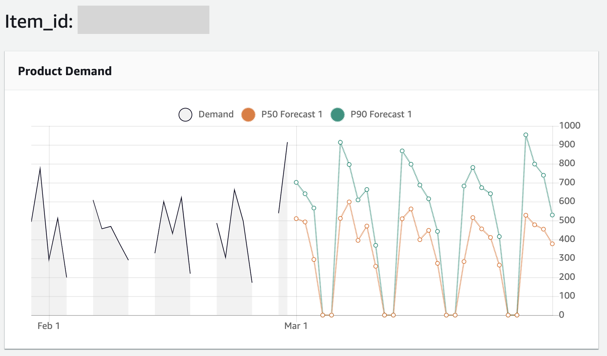Click the 500 y-axis tick label
The image size is (607, 356).
567,220
